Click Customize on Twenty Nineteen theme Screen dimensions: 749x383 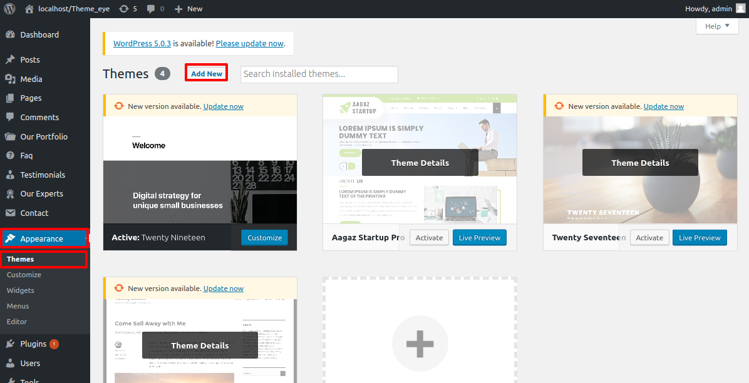265,237
